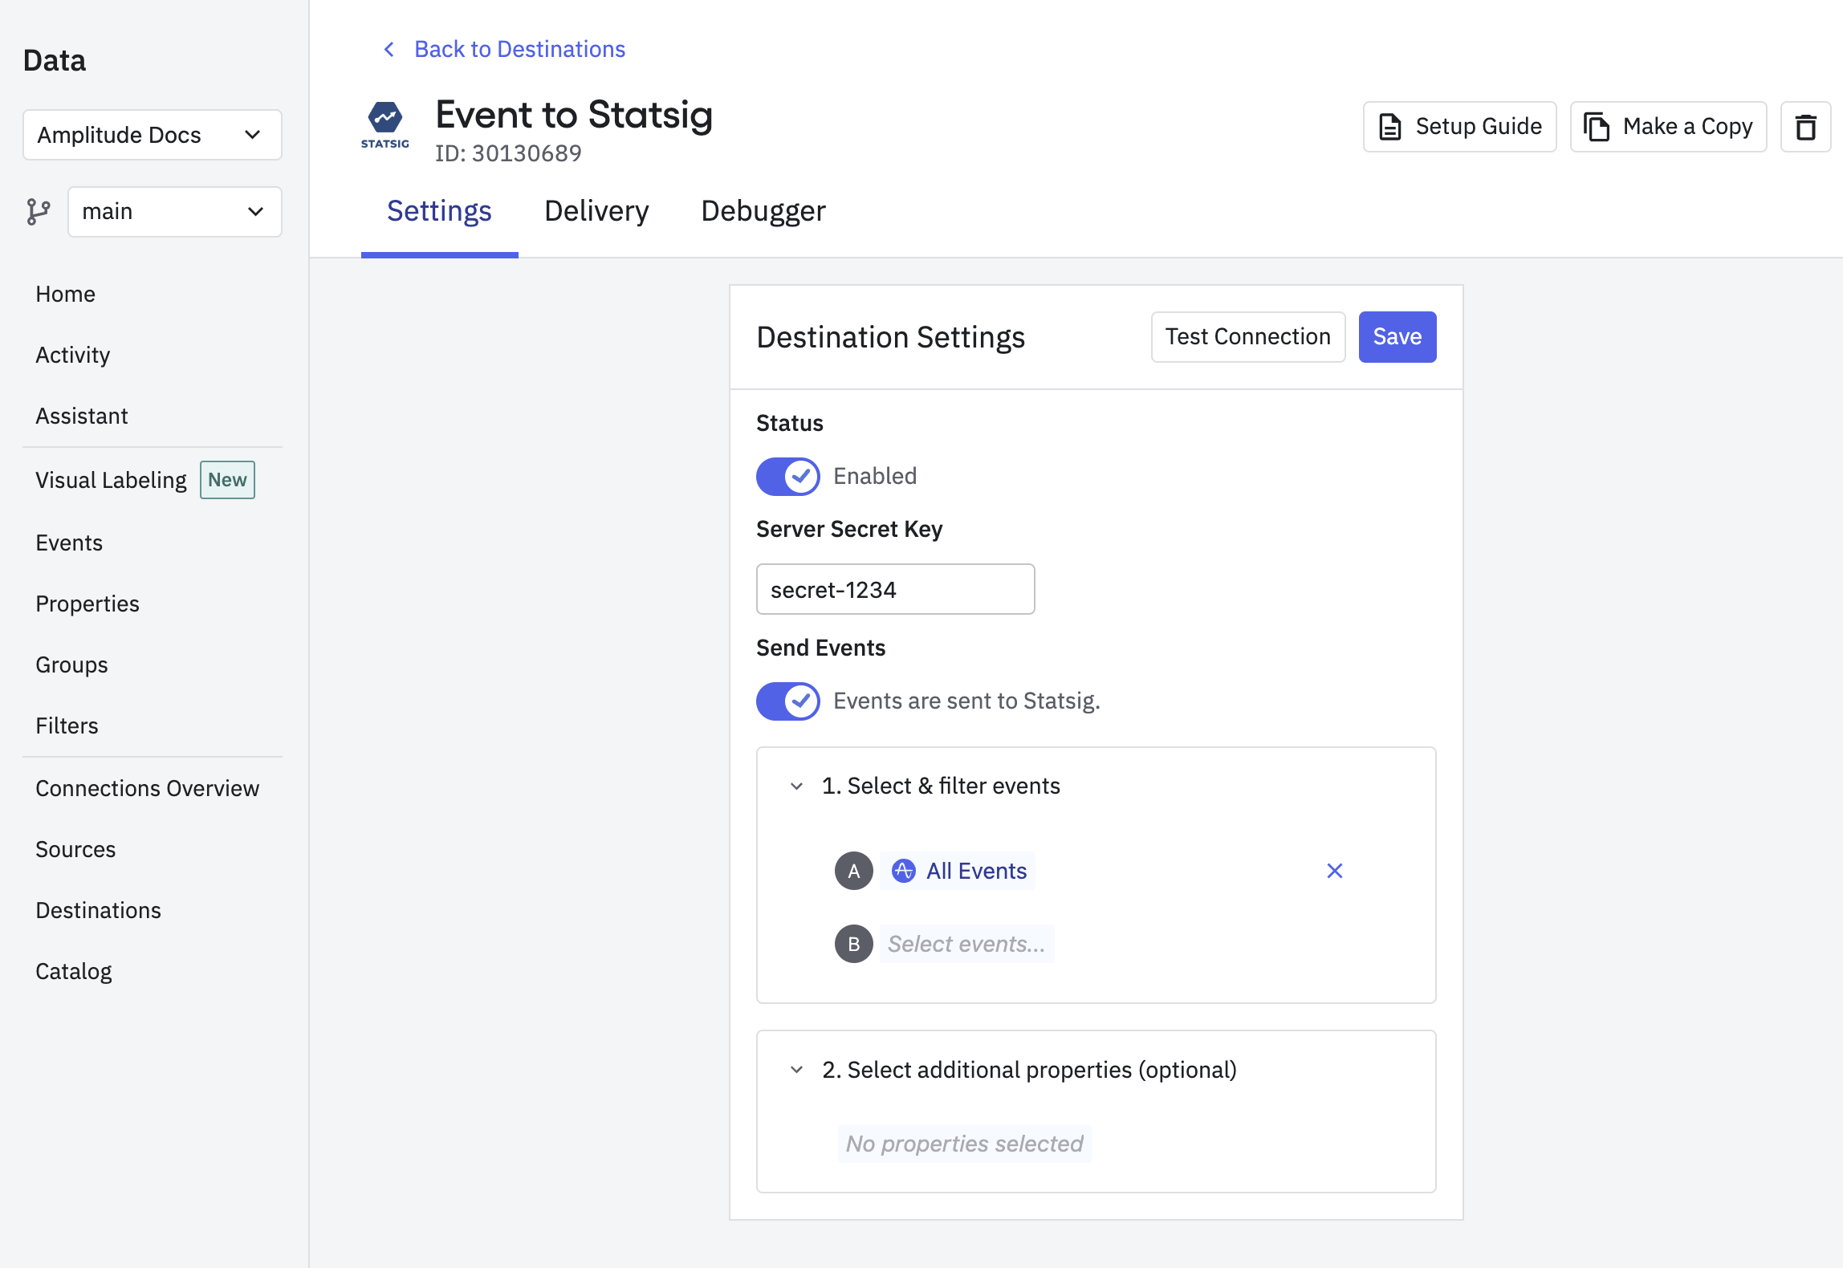The width and height of the screenshot is (1843, 1268).
Task: Click the trash icon to delete destination
Action: [x=1806, y=127]
